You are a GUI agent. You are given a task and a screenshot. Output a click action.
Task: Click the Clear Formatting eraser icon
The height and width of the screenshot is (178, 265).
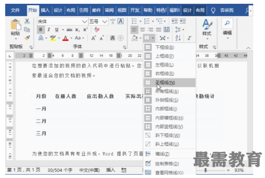(97, 30)
